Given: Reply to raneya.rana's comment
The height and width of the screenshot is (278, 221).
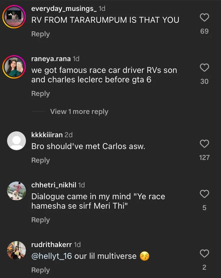Looking at the screenshot, I should (x=40, y=94).
